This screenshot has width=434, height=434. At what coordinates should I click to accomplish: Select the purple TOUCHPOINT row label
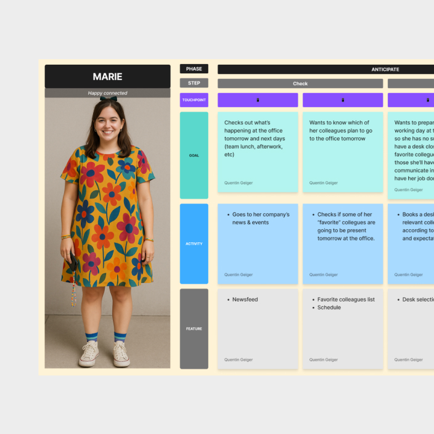click(x=194, y=100)
